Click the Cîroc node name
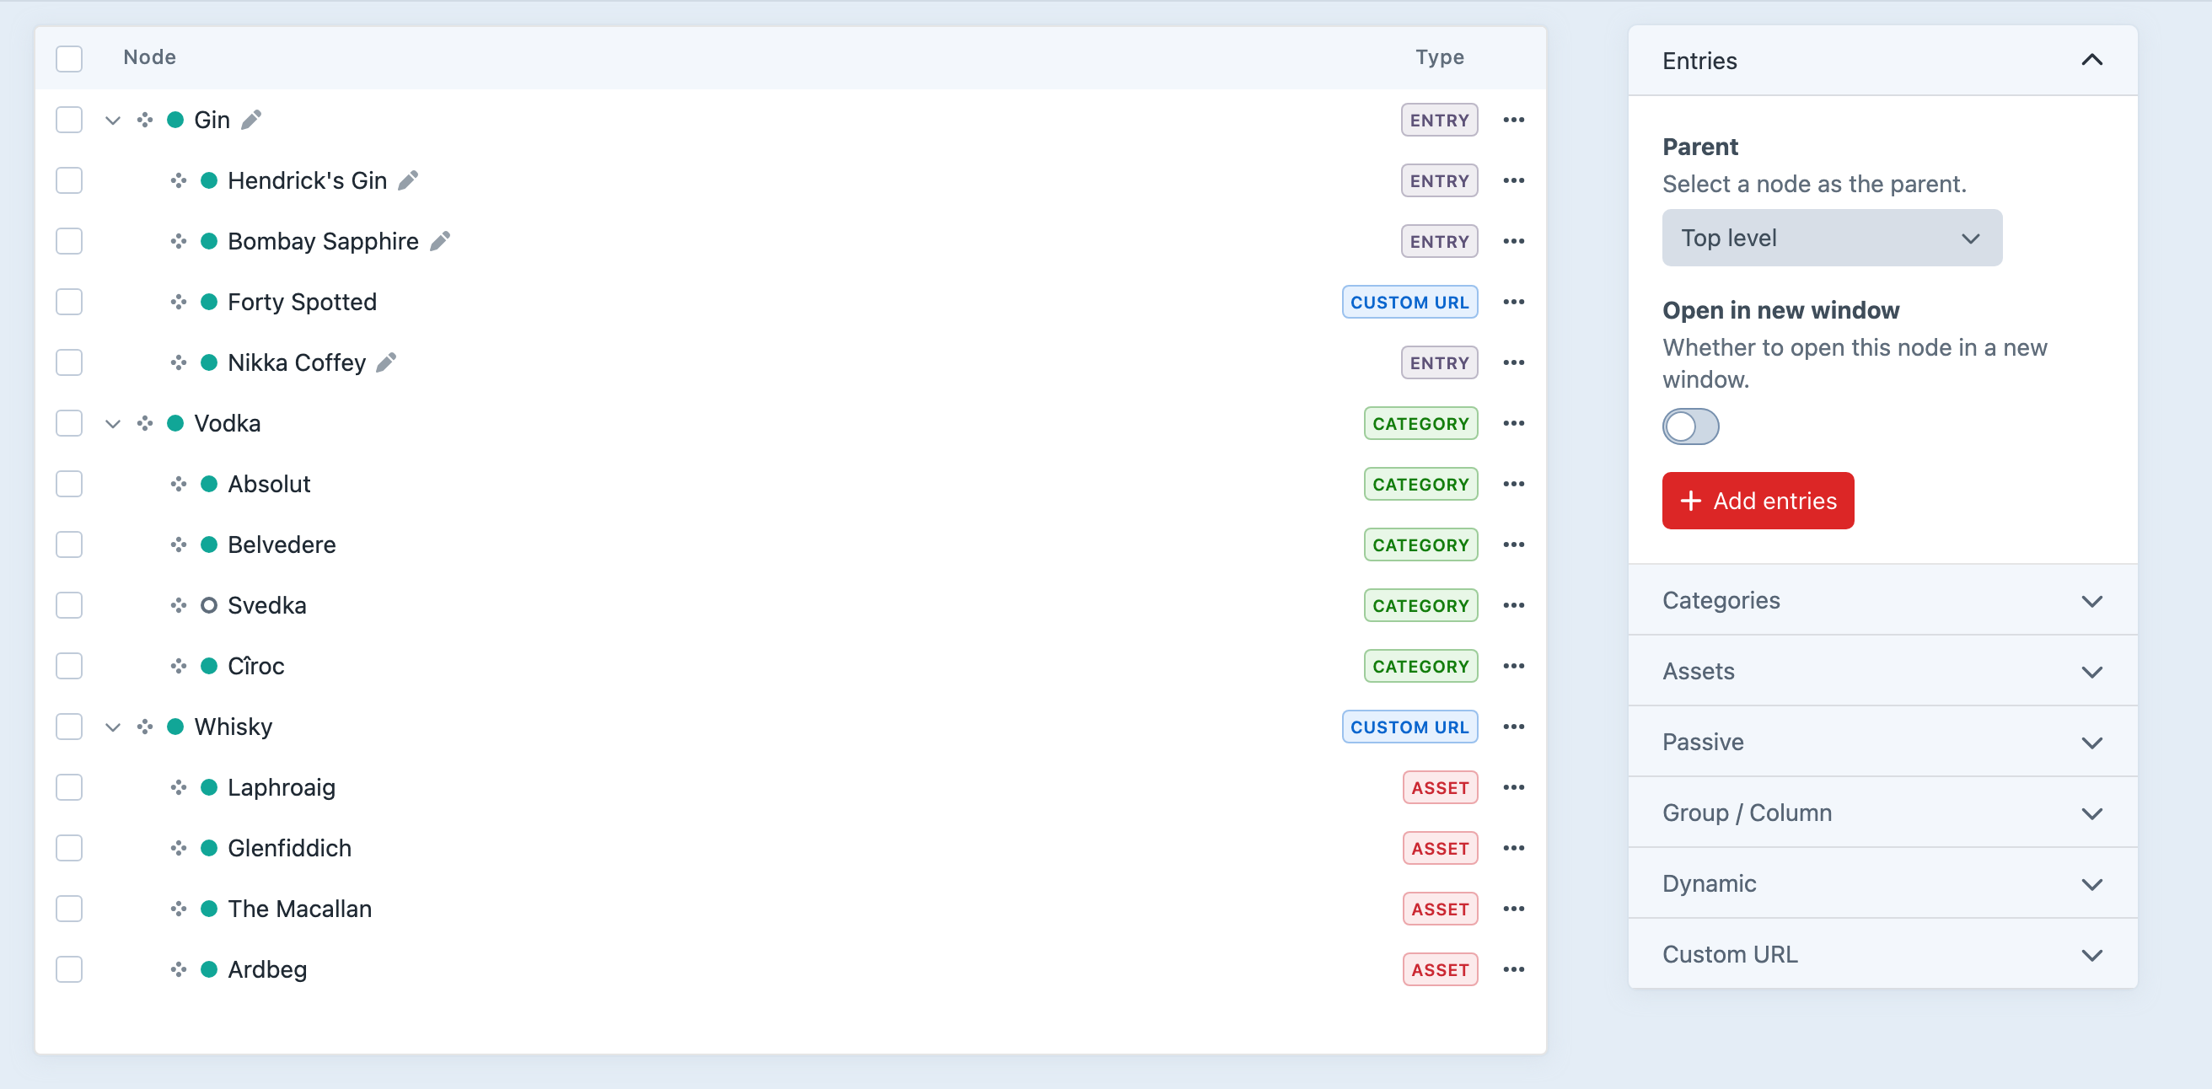The width and height of the screenshot is (2212, 1089). pos(255,666)
